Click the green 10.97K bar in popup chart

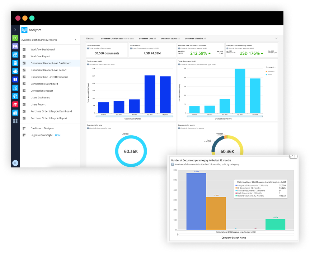[x=276, y=224]
